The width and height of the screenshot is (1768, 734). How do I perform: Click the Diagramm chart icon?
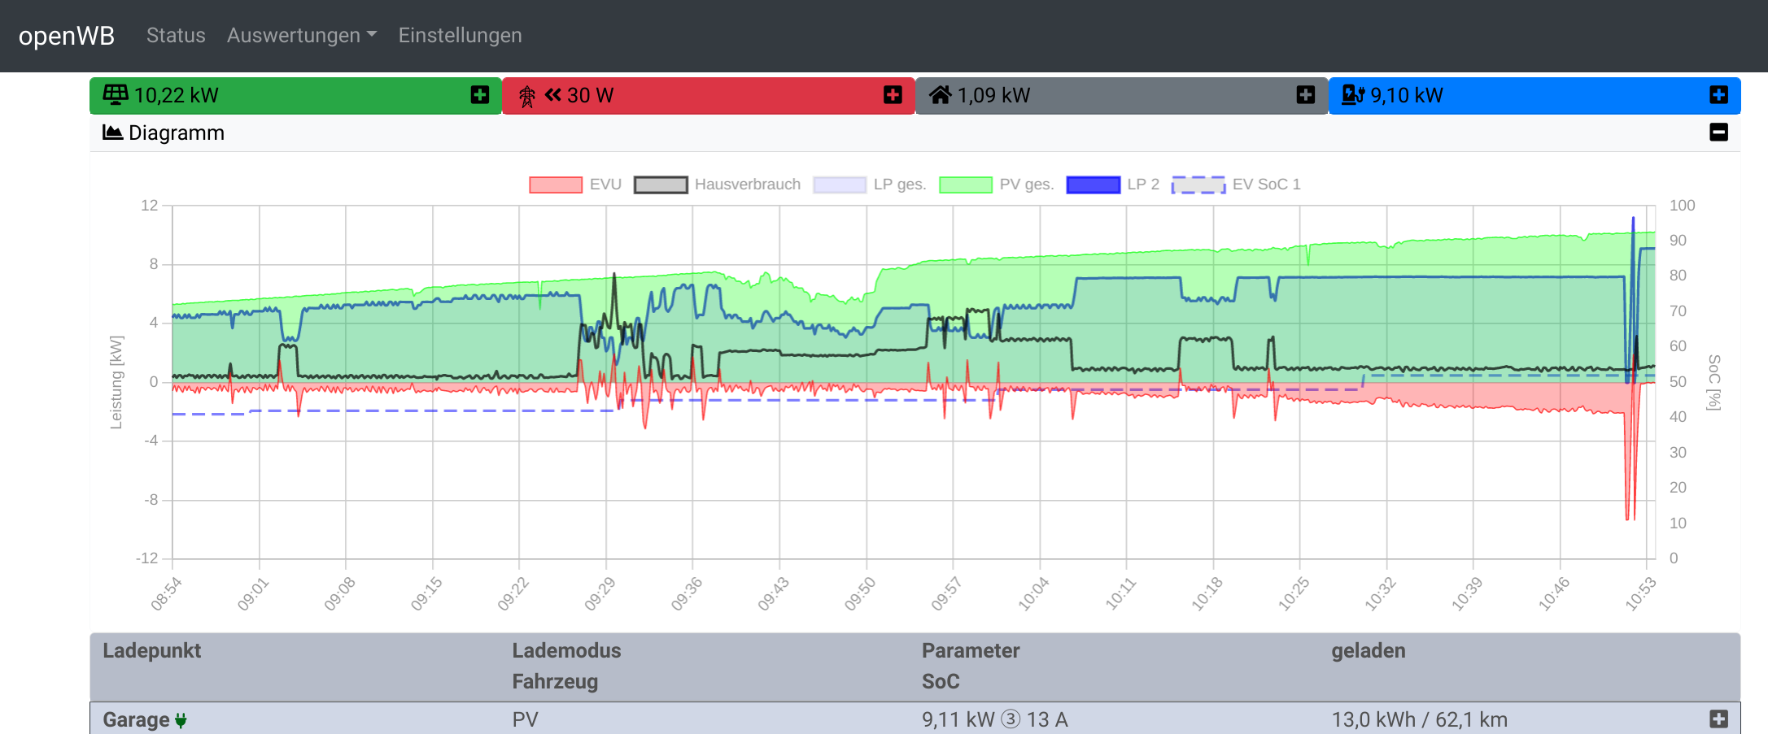pos(112,132)
